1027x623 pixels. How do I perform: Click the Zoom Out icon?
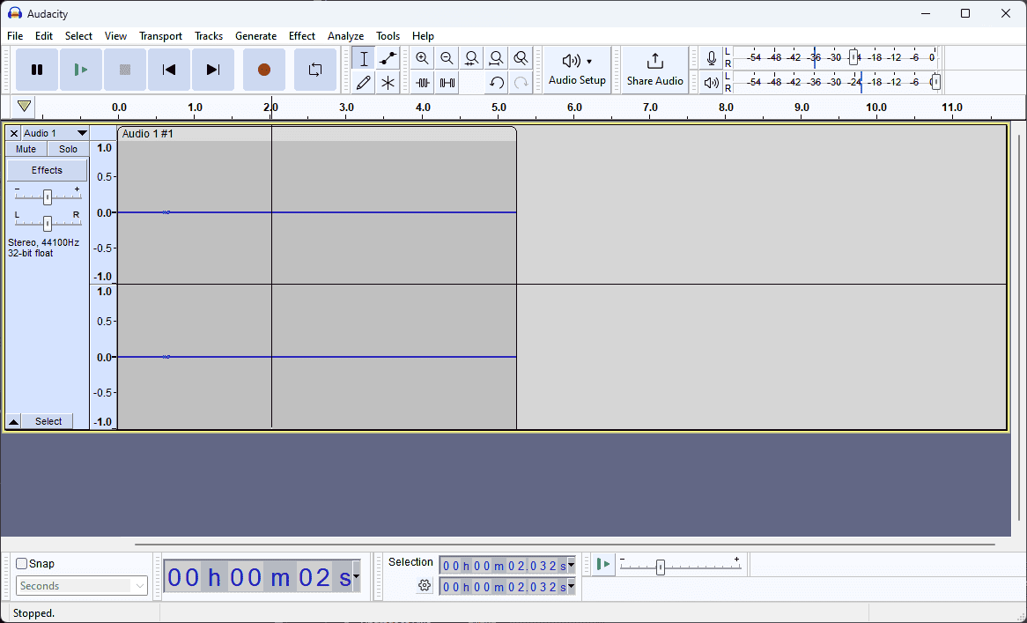(447, 58)
